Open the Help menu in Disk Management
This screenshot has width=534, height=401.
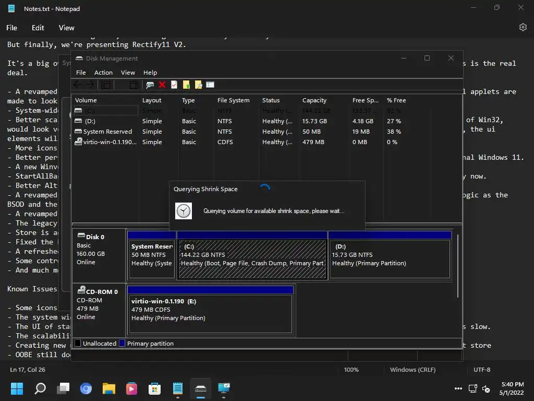tap(150, 72)
